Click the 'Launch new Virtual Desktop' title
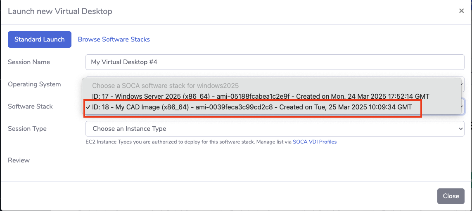 coord(60,11)
